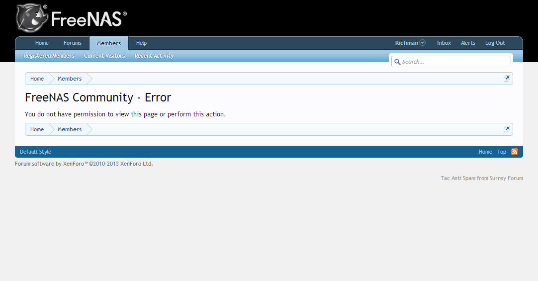Go to Home in the top breadcrumb

click(x=37, y=79)
